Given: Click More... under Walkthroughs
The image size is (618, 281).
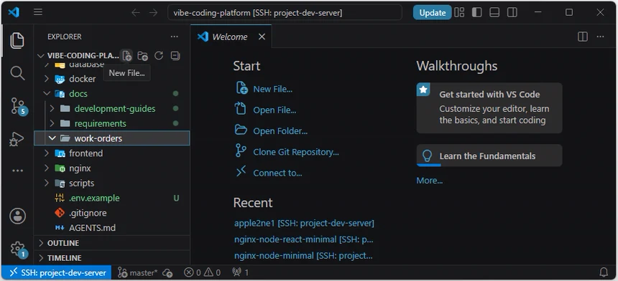Looking at the screenshot, I should (429, 181).
